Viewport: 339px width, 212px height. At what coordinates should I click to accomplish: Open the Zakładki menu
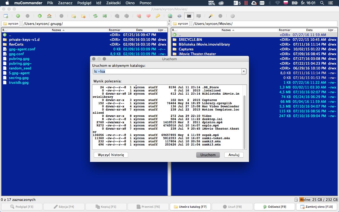[113, 3]
